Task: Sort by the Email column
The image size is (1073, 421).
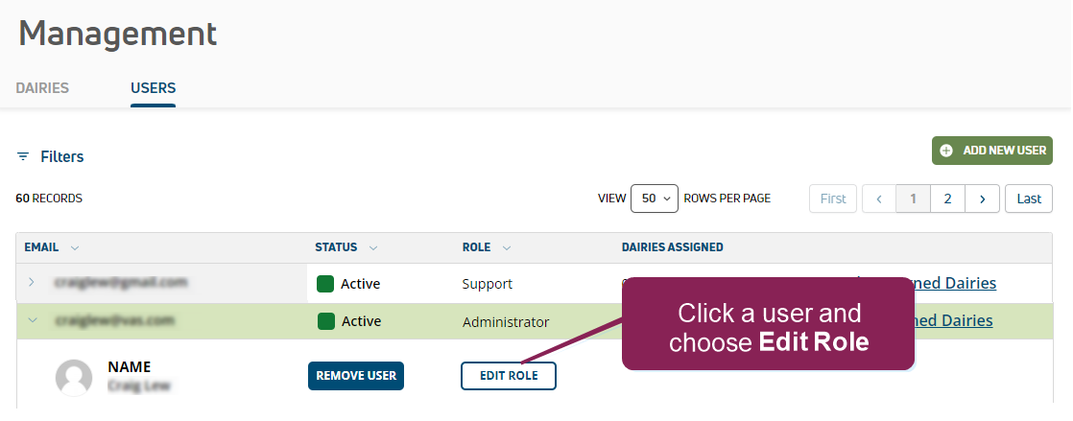Action: pos(75,247)
